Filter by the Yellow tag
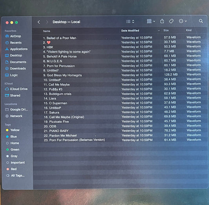 click(13, 130)
